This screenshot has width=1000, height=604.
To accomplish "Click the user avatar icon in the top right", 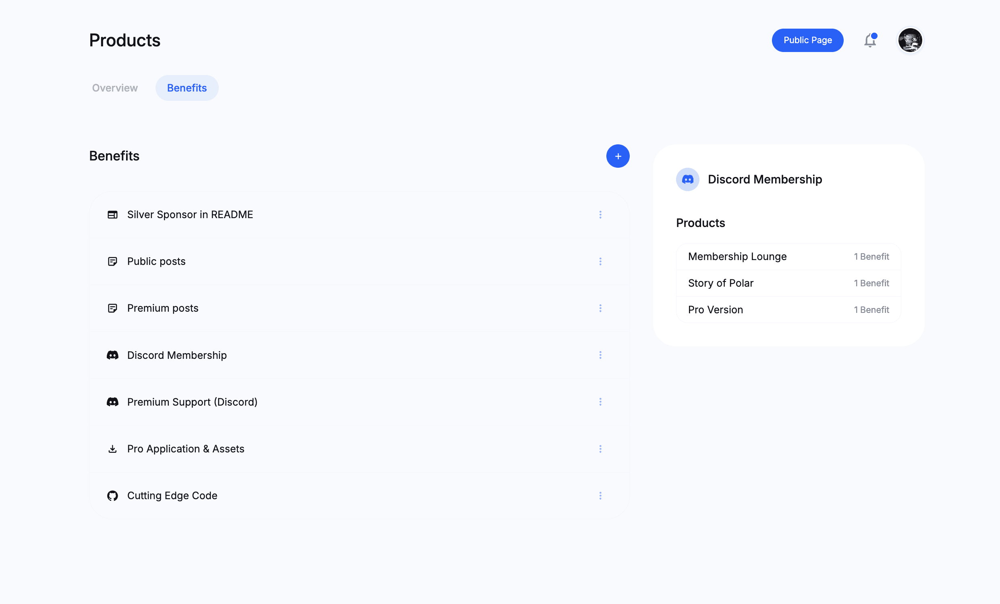I will 911,40.
